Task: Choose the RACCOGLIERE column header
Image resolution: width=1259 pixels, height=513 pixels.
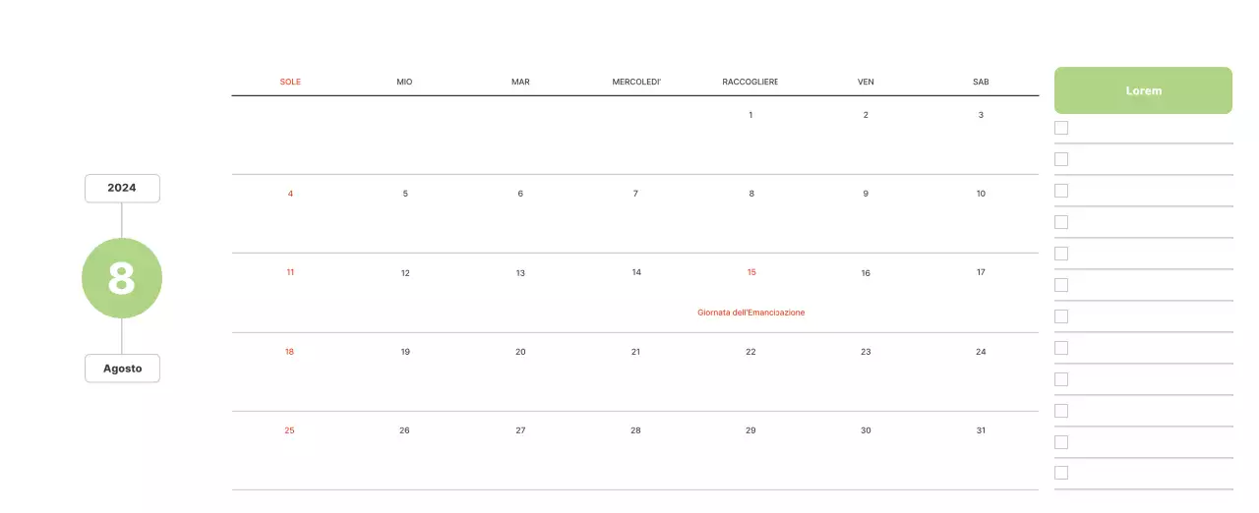Action: [750, 82]
